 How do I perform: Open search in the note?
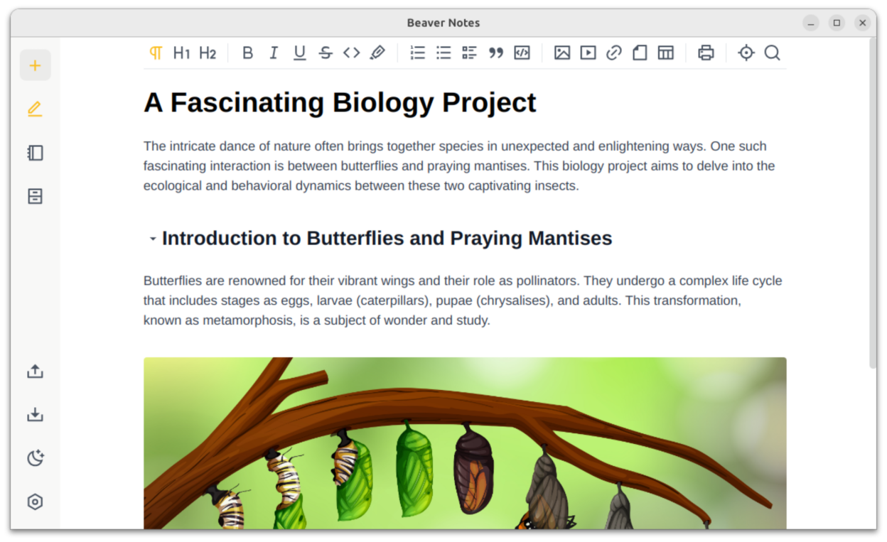pos(772,53)
